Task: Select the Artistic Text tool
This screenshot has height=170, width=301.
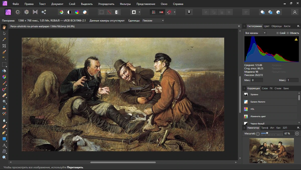Action: pos(4,145)
